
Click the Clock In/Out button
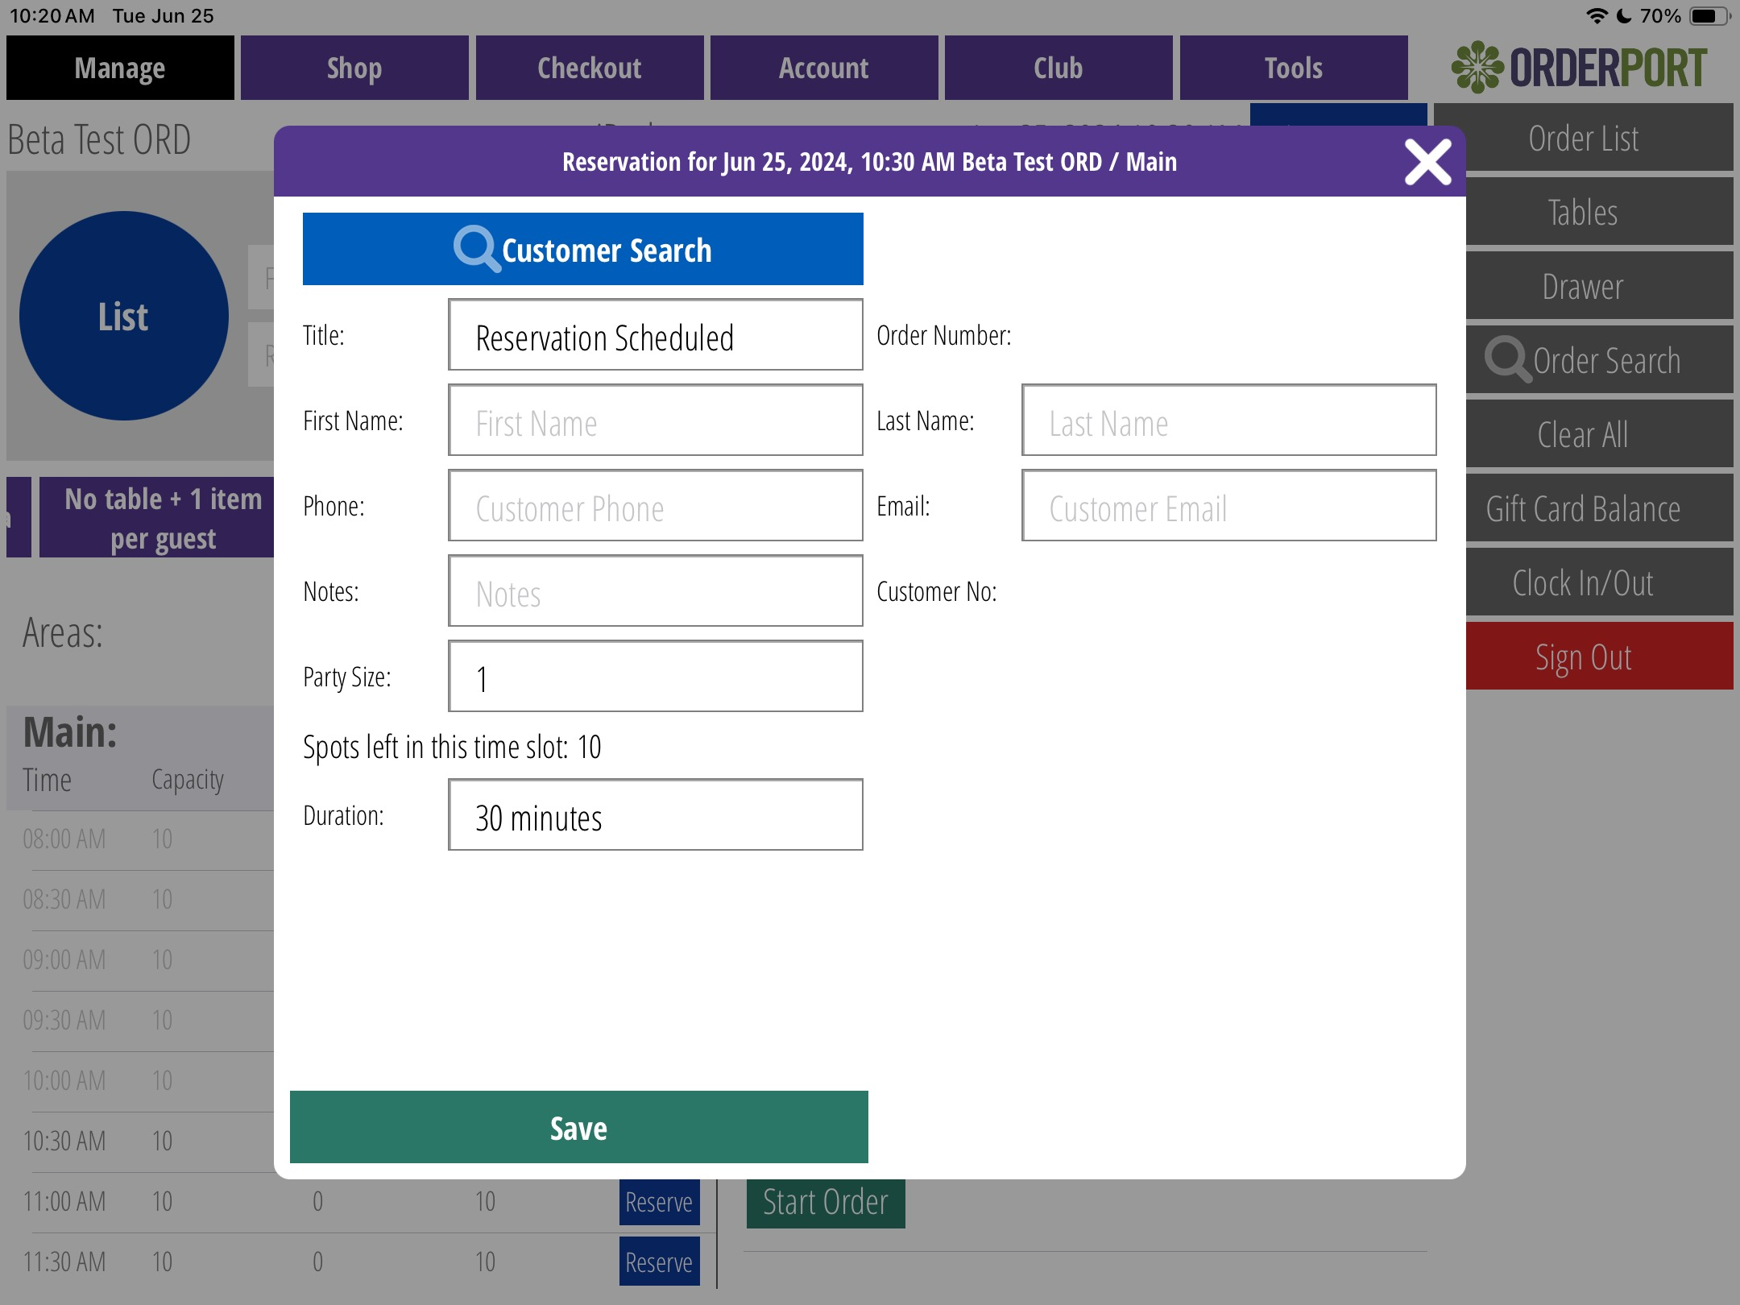point(1583,582)
